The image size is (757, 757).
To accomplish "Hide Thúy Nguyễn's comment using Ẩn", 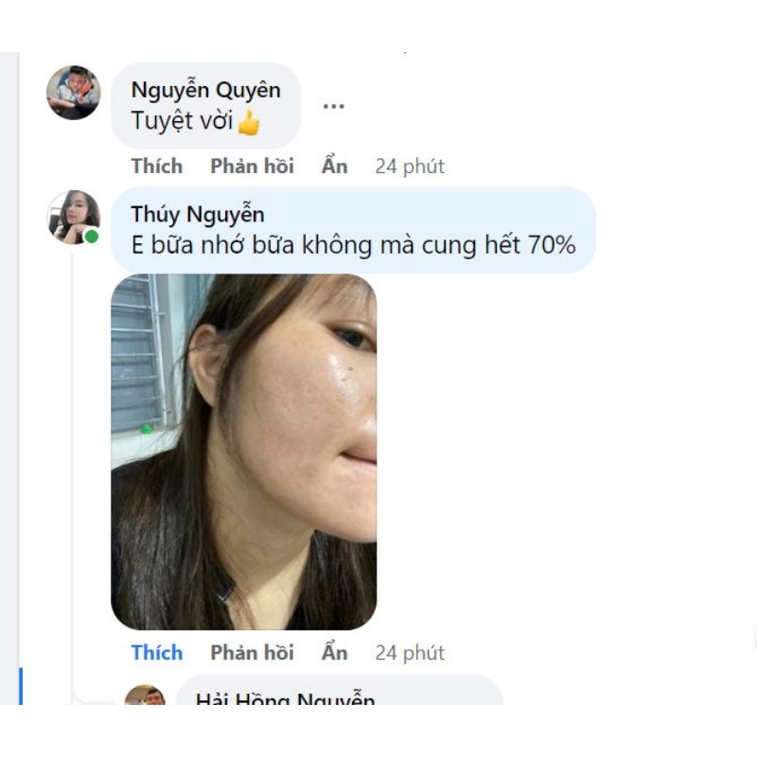I will pyautogui.click(x=335, y=652).
